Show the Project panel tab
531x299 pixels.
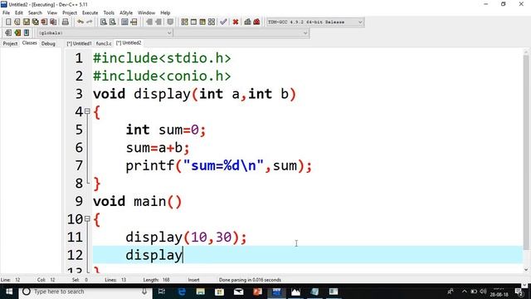click(10, 43)
